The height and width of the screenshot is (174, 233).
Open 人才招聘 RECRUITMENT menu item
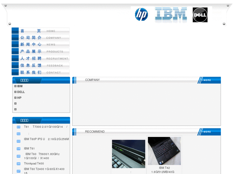[x=41, y=58]
